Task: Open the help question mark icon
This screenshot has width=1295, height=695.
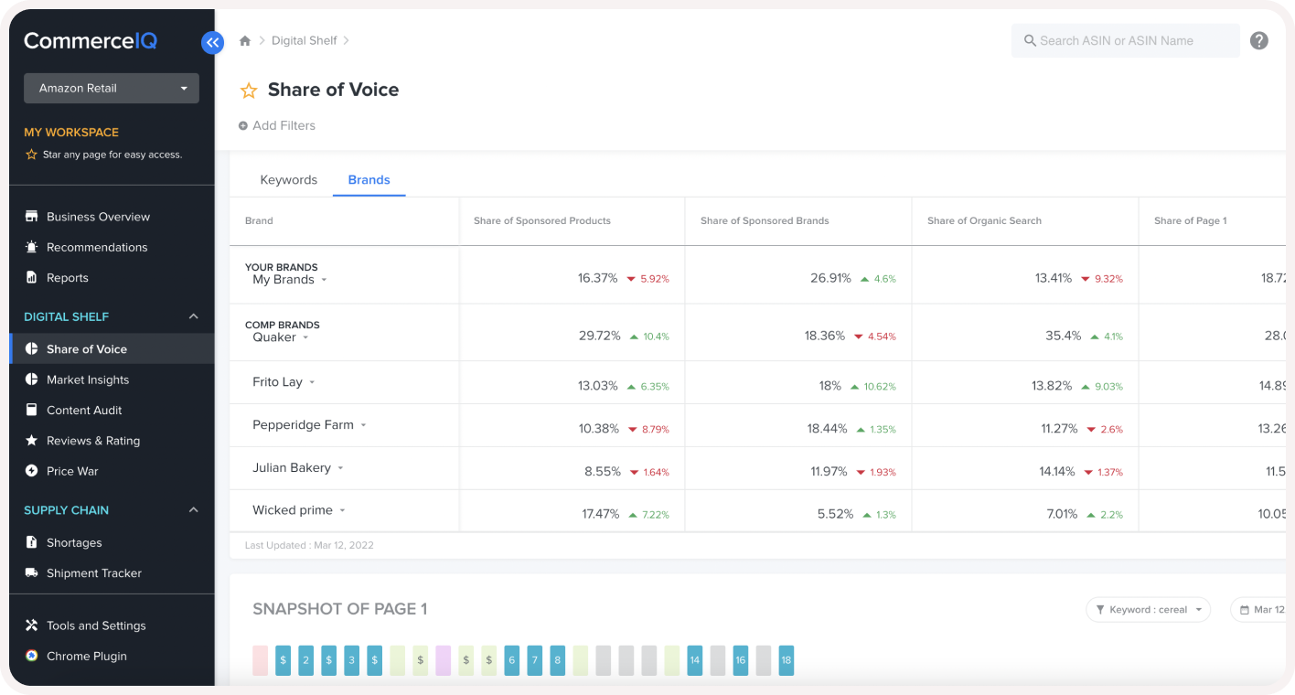Action: pos(1259,40)
